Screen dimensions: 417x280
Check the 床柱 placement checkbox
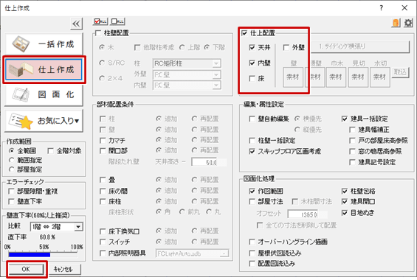103,202
